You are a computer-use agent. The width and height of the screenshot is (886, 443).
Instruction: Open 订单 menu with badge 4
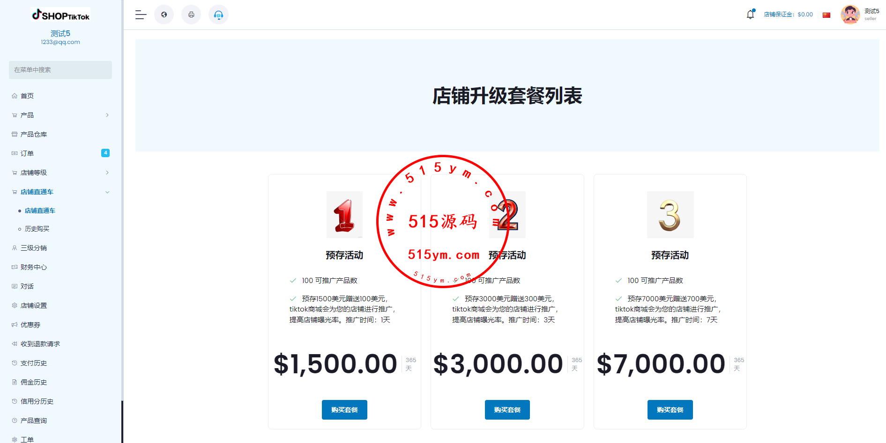click(x=60, y=153)
